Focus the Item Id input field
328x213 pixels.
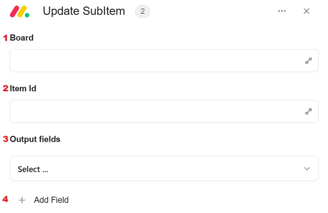click(164, 112)
